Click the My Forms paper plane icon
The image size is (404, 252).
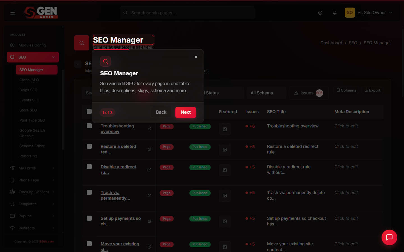(12, 168)
